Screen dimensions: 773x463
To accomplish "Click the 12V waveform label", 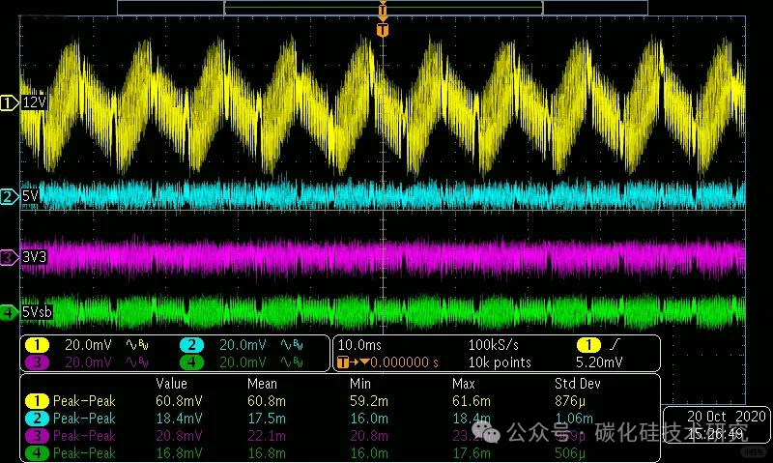I will point(34,103).
